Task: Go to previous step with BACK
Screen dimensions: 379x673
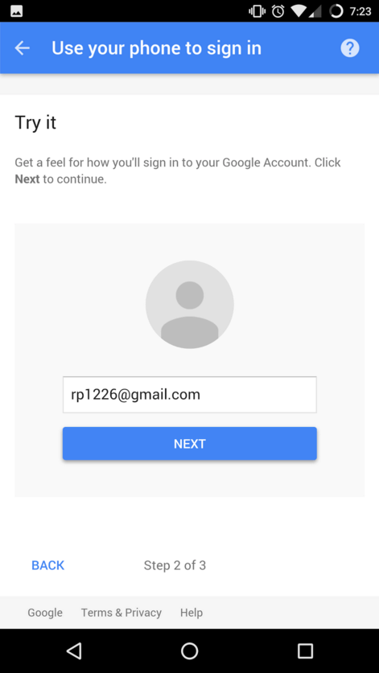Action: coord(47,565)
